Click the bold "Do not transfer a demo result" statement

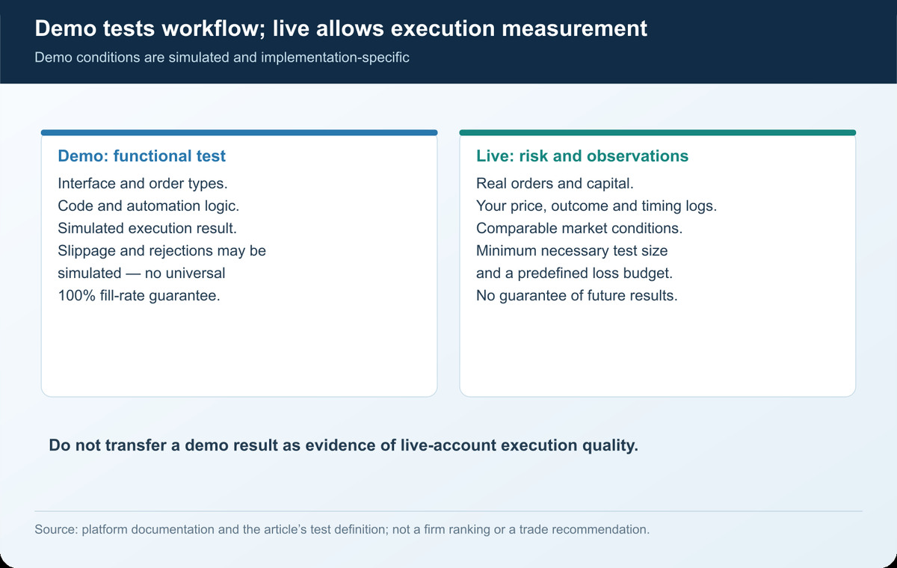(343, 445)
